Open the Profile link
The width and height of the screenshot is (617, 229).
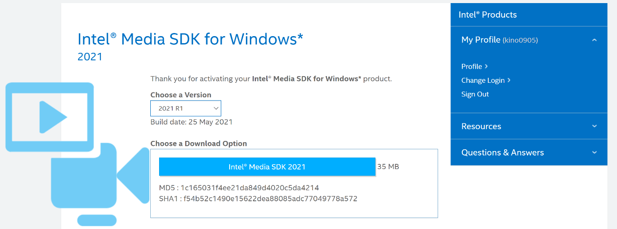click(472, 66)
